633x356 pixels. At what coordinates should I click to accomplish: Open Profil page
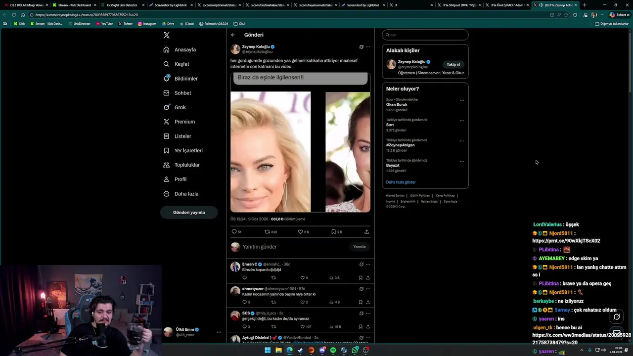coord(175,179)
